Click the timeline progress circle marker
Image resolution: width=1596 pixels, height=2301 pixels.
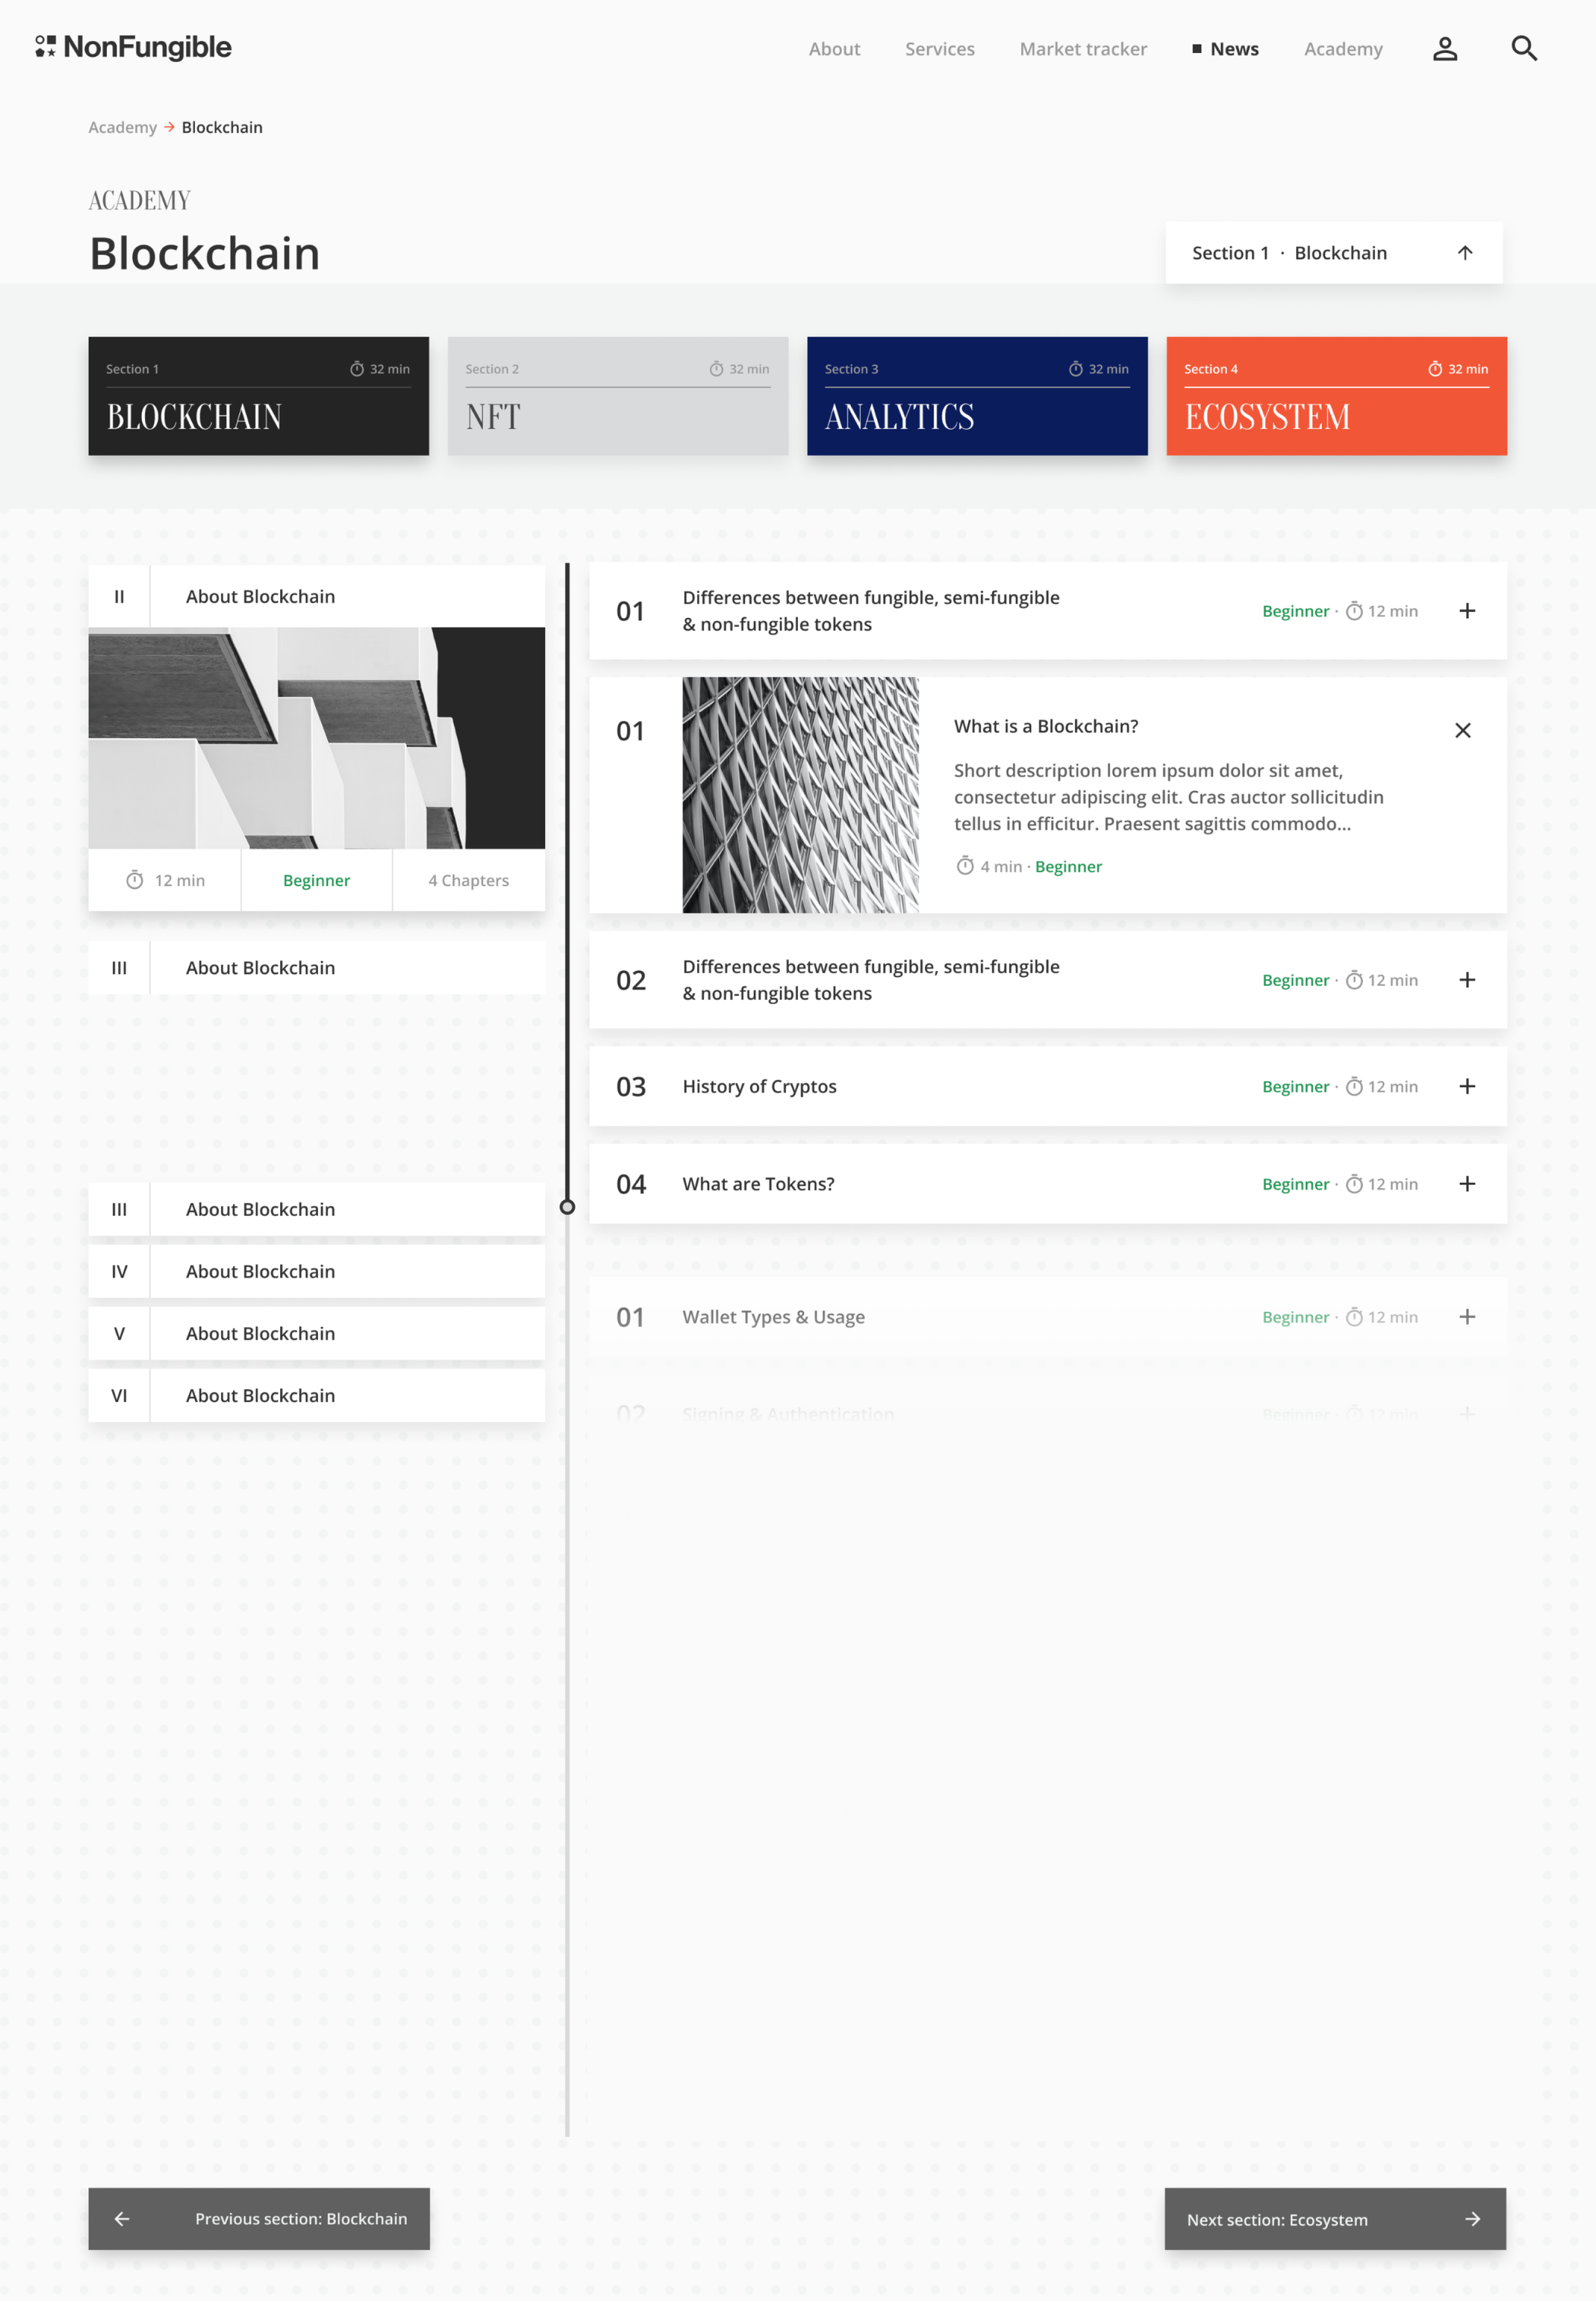(x=567, y=1207)
